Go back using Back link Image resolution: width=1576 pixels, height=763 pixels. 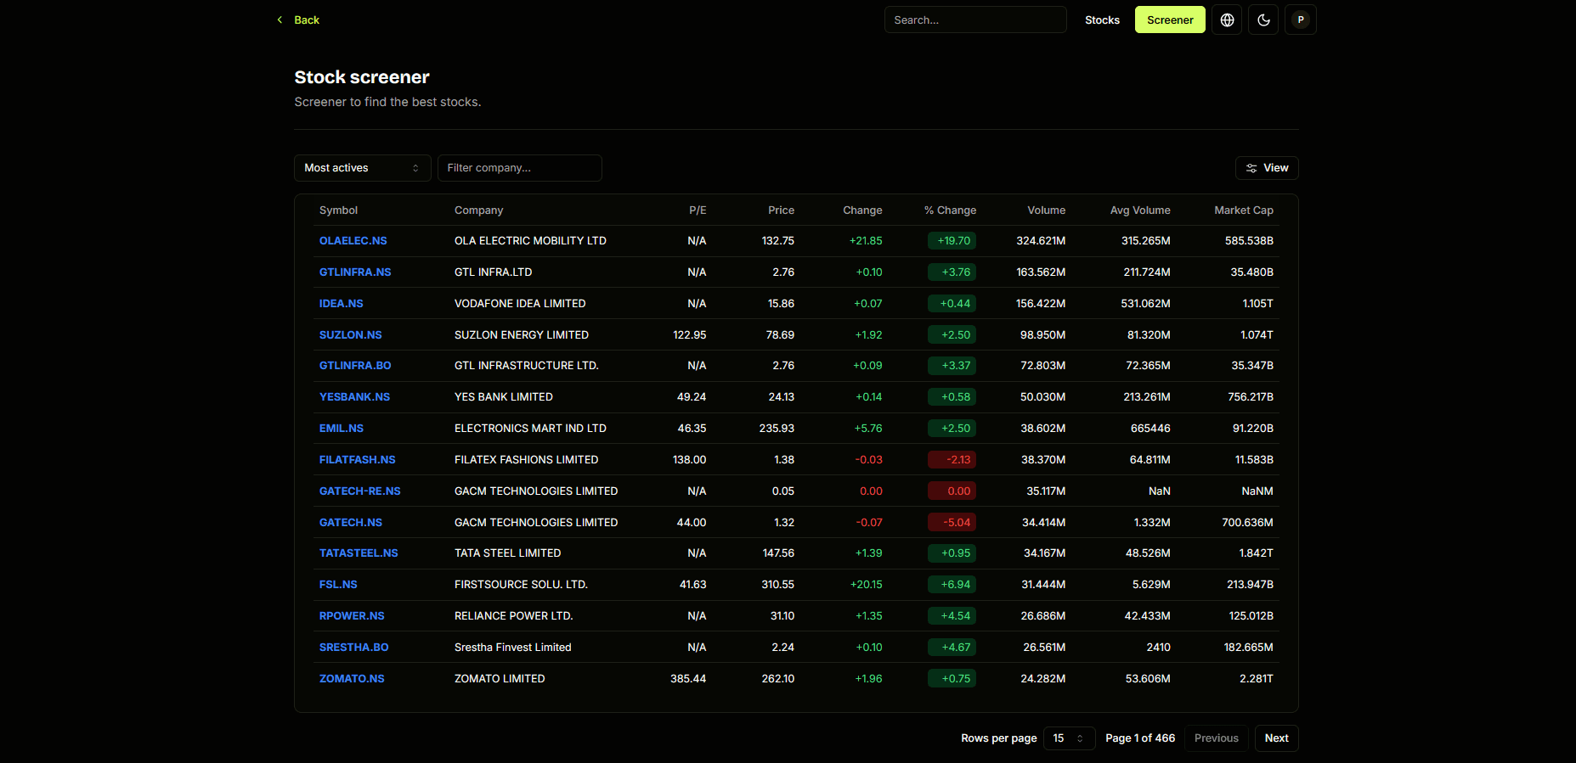click(298, 20)
